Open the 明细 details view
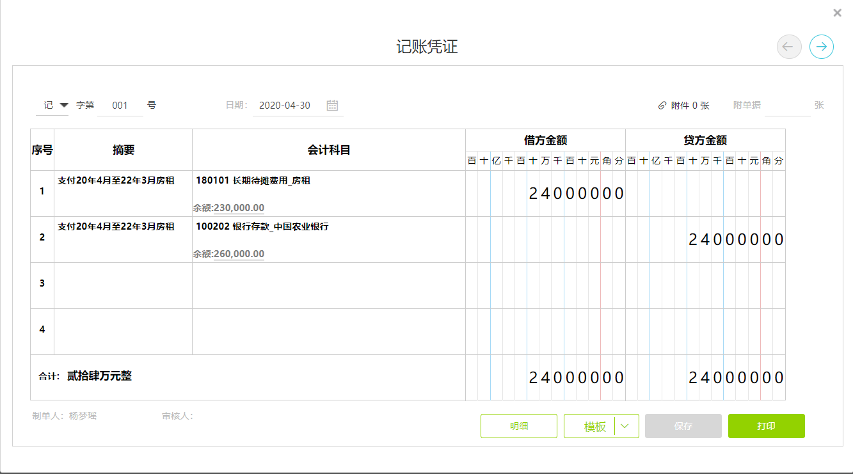The height and width of the screenshot is (474, 853). [518, 426]
